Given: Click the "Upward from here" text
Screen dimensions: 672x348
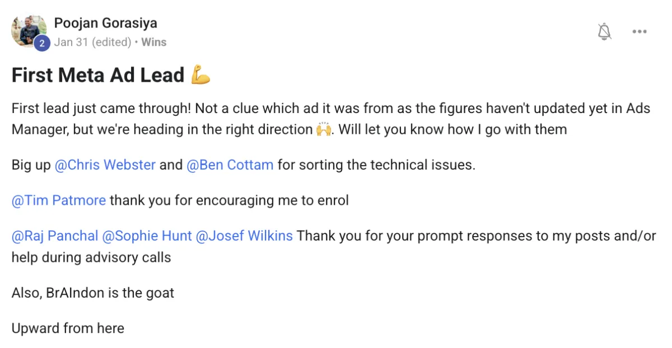Looking at the screenshot, I should [68, 328].
